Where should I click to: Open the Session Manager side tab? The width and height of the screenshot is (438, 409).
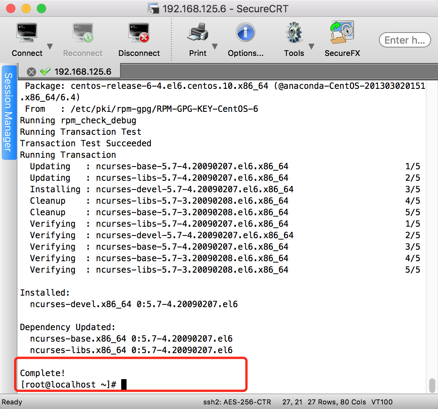coord(9,113)
